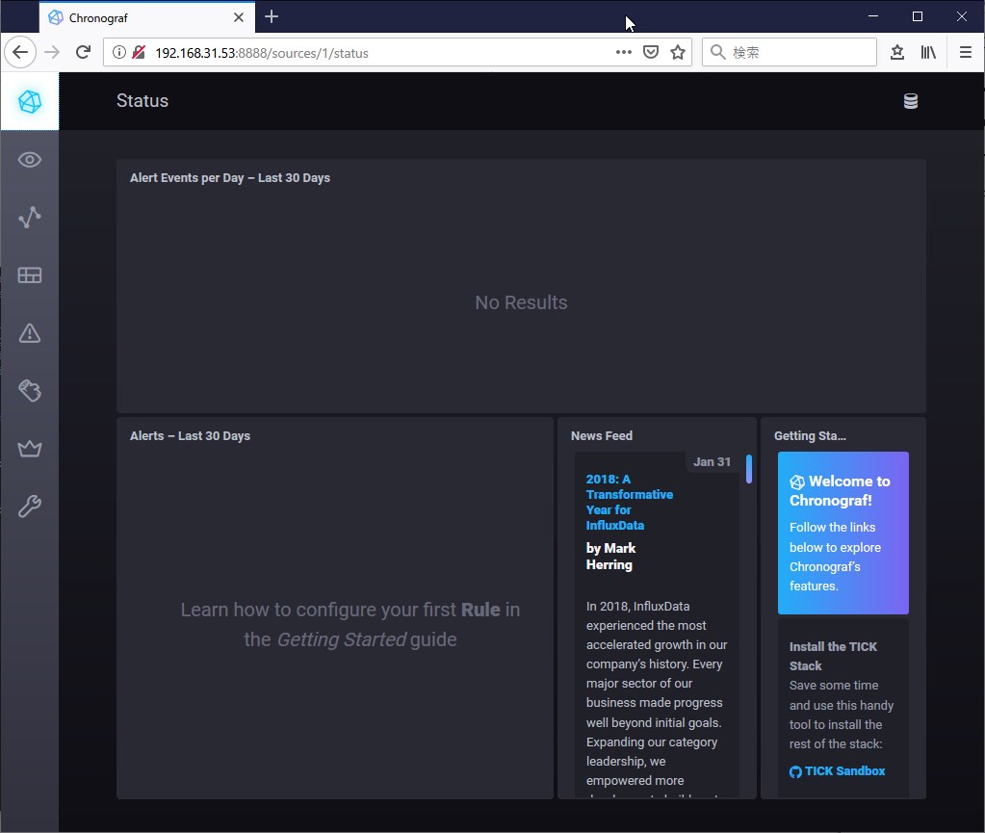Open the downloads toolbar icon
The width and height of the screenshot is (985, 833).
coord(897,52)
